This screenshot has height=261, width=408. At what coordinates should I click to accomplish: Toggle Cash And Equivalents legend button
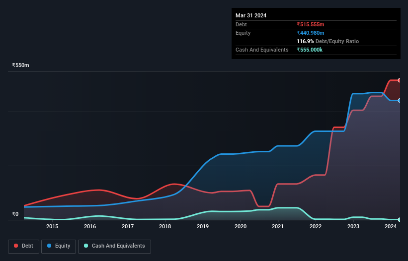pyautogui.click(x=114, y=246)
